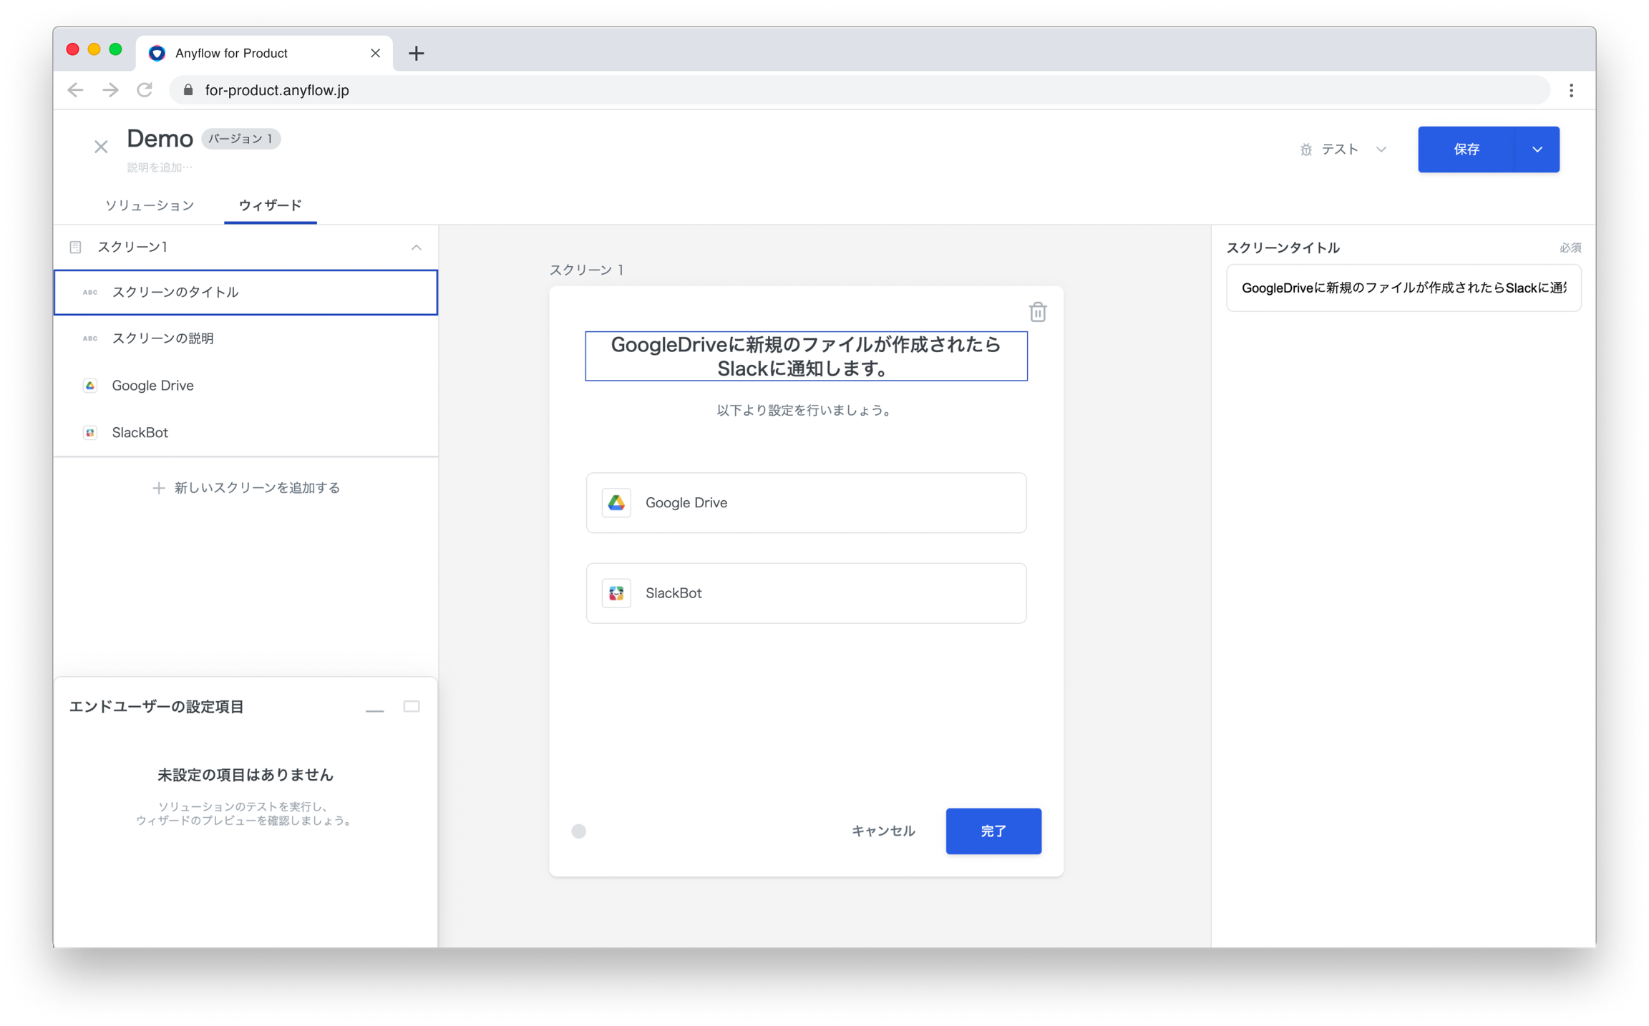This screenshot has height=1026, width=1649.
Task: Select the screen pagination dot indicator
Action: (578, 831)
